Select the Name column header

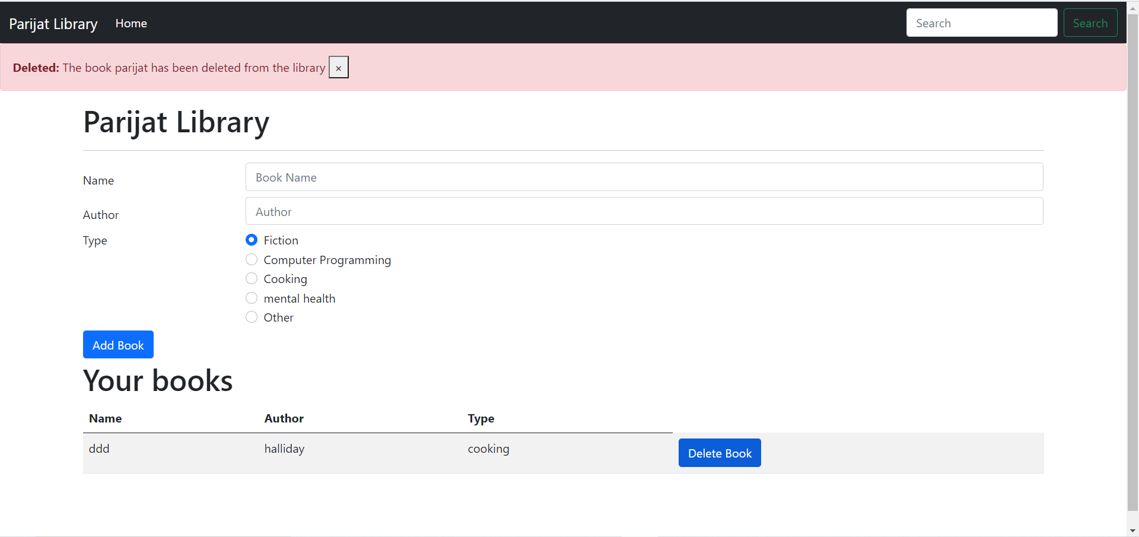pos(105,418)
